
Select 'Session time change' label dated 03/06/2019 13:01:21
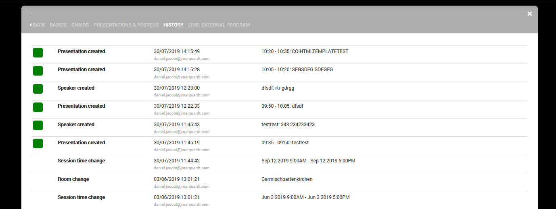pyautogui.click(x=81, y=197)
